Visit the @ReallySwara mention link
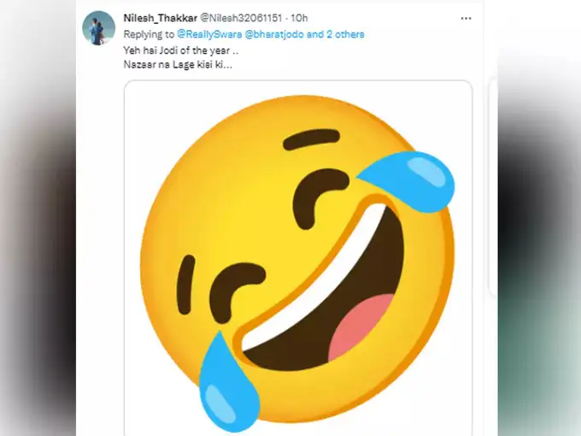Image resolution: width=581 pixels, height=436 pixels. point(208,34)
